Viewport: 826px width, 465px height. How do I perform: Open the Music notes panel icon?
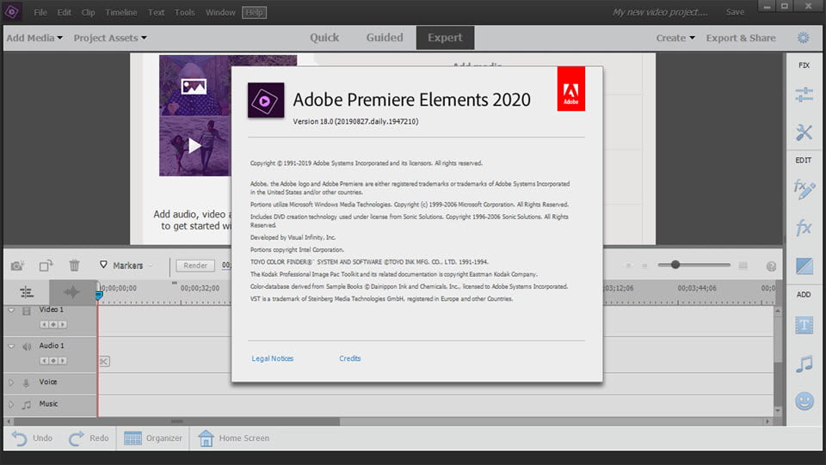[804, 364]
